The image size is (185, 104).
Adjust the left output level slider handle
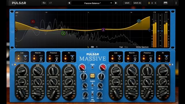[x=158, y=31]
